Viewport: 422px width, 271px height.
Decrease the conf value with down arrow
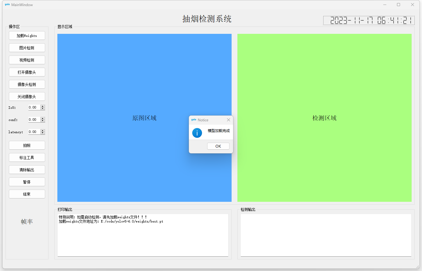coord(43,121)
